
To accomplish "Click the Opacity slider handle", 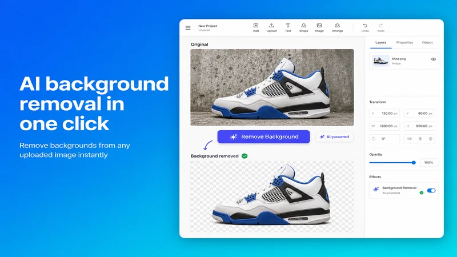I will click(414, 163).
